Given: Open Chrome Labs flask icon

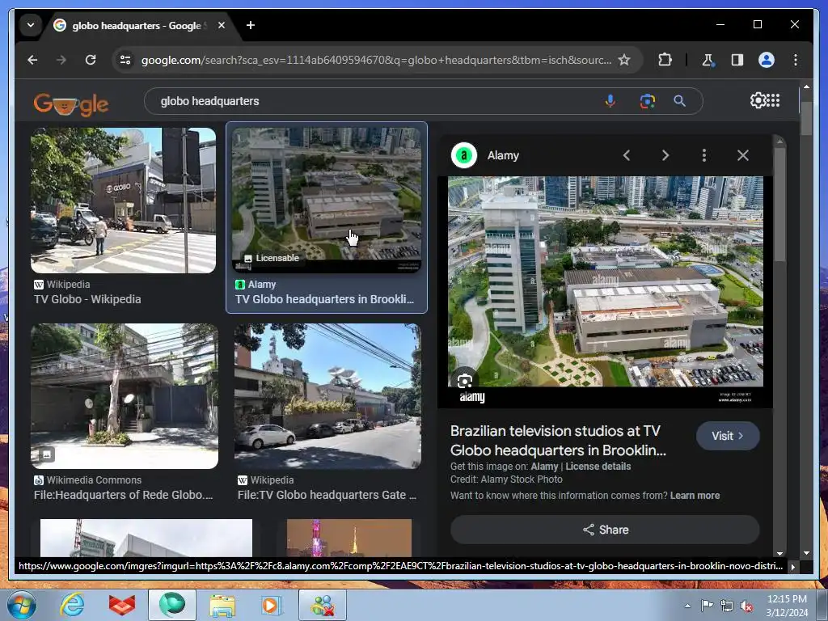Looking at the screenshot, I should (x=708, y=60).
